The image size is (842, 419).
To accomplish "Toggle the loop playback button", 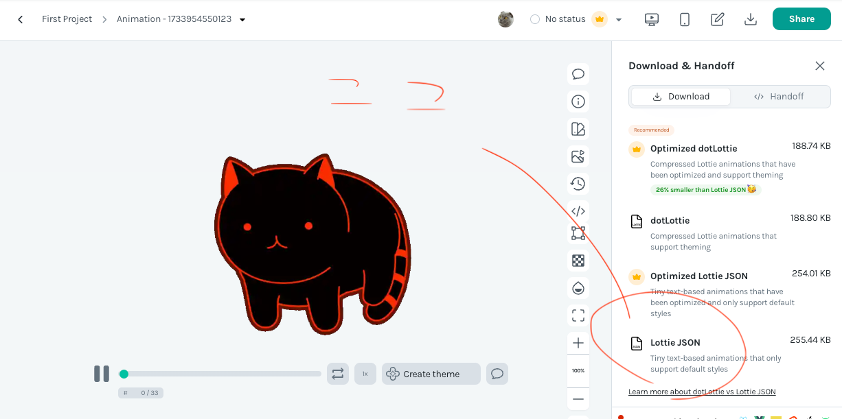I will [x=337, y=374].
